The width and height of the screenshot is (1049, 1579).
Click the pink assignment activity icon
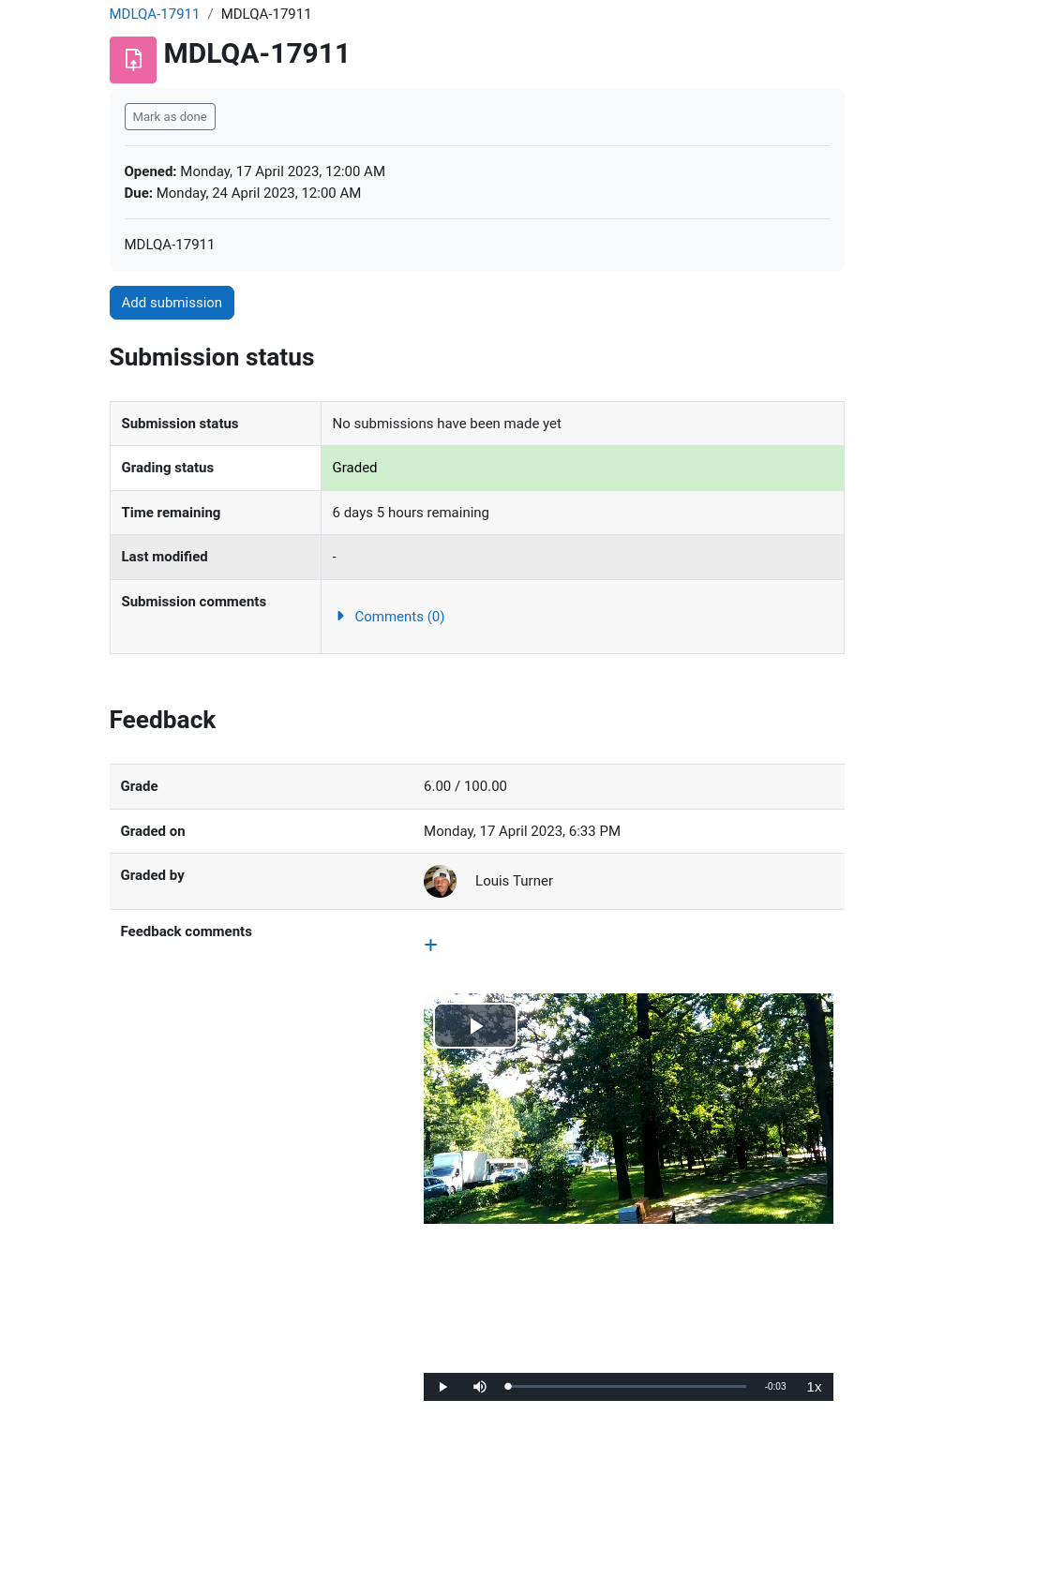click(x=133, y=60)
